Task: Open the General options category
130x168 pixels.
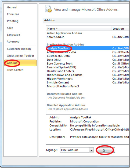Action: point(12,7)
